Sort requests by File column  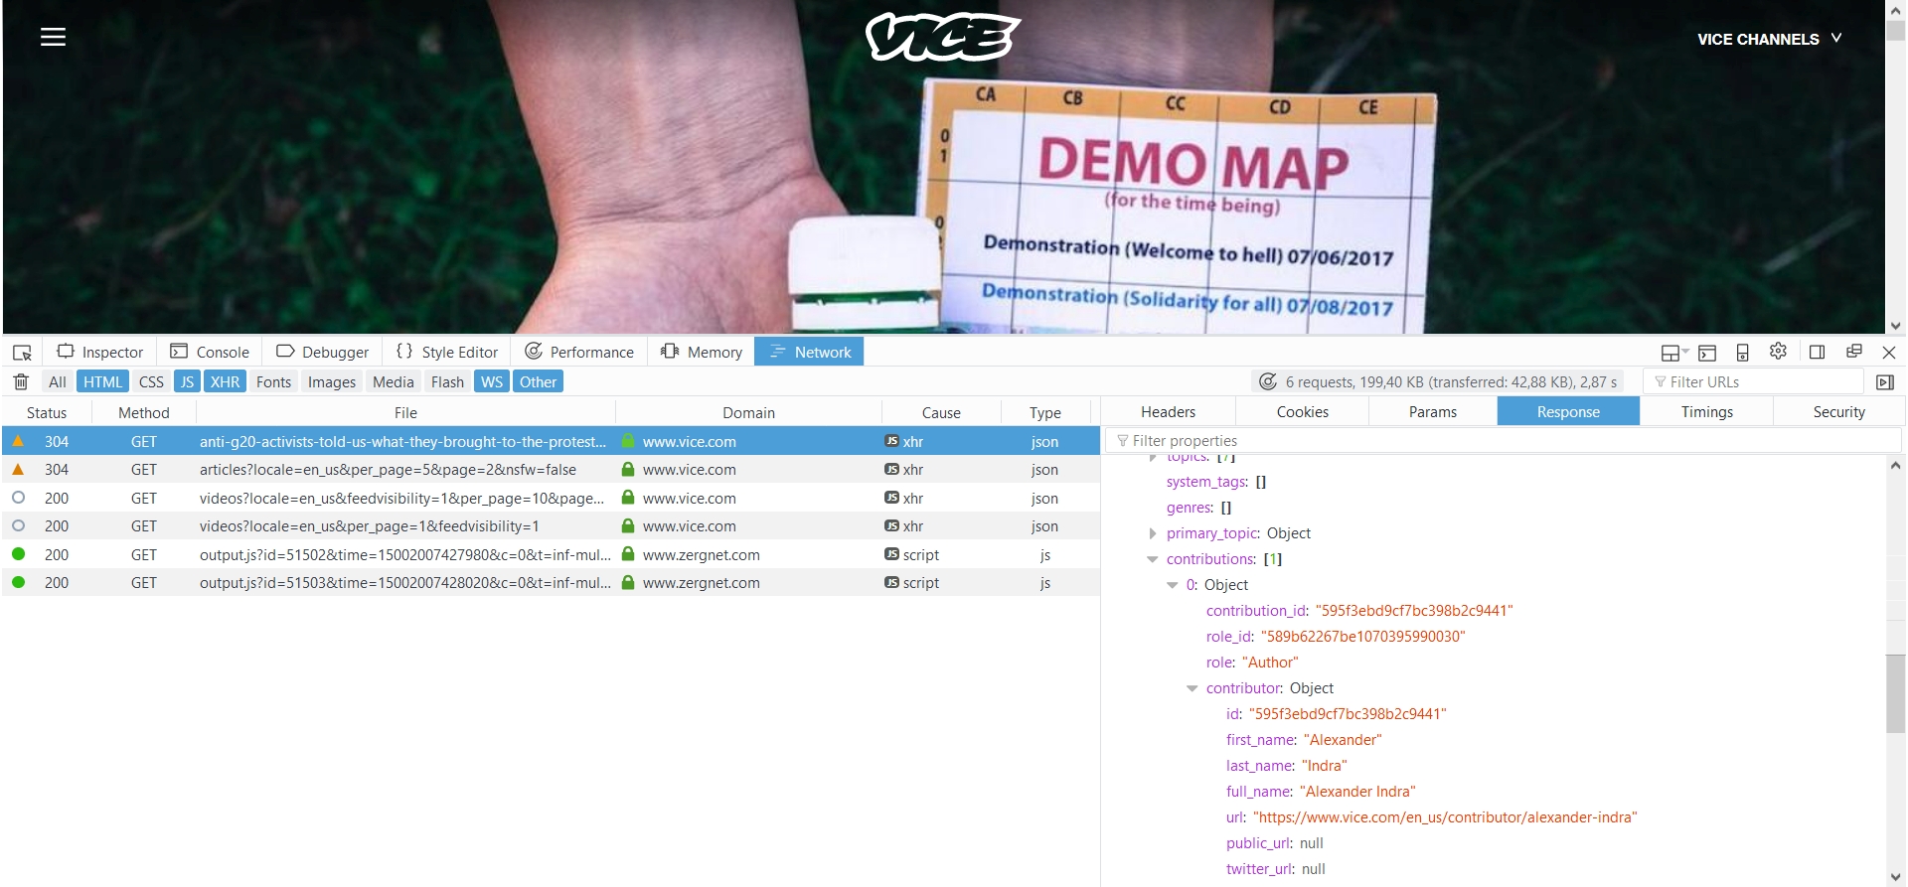405,413
